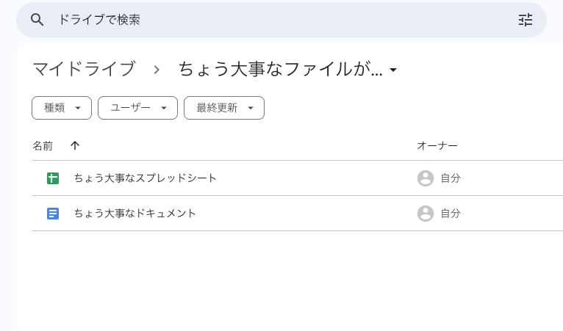Click the blue Docs icon beside ちょう大事なドキュメント

(x=53, y=214)
